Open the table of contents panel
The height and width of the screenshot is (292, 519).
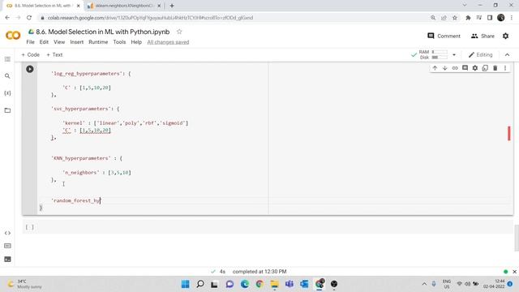pos(7,59)
